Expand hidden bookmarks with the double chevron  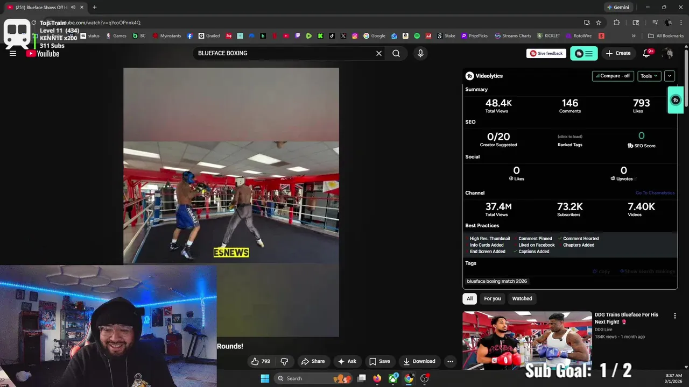pyautogui.click(x=634, y=36)
